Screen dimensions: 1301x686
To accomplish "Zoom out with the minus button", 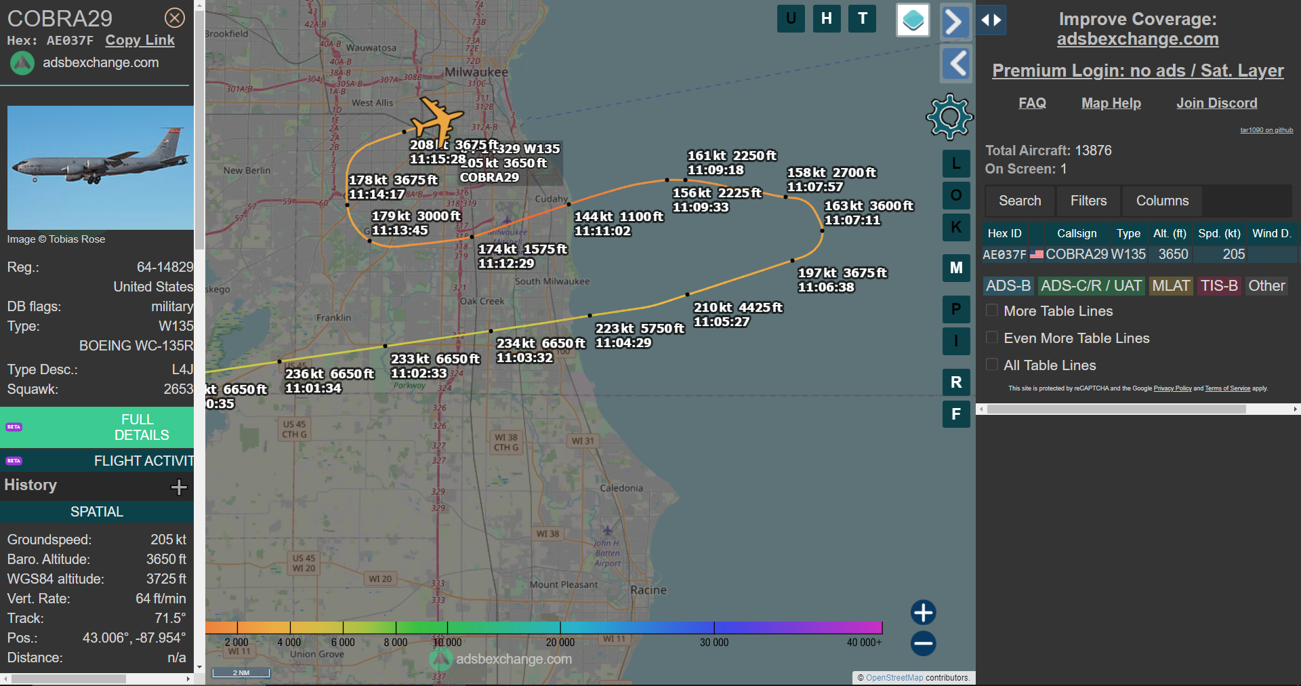I will 923,643.
